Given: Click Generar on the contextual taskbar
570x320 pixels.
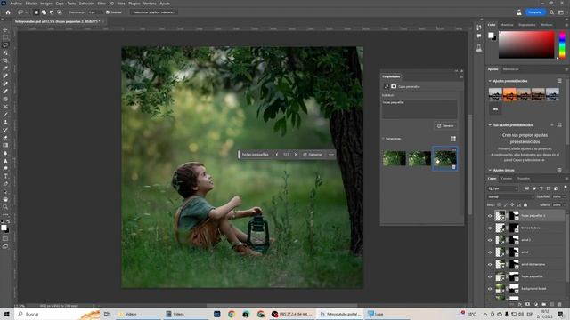Looking at the screenshot, I should coord(313,155).
